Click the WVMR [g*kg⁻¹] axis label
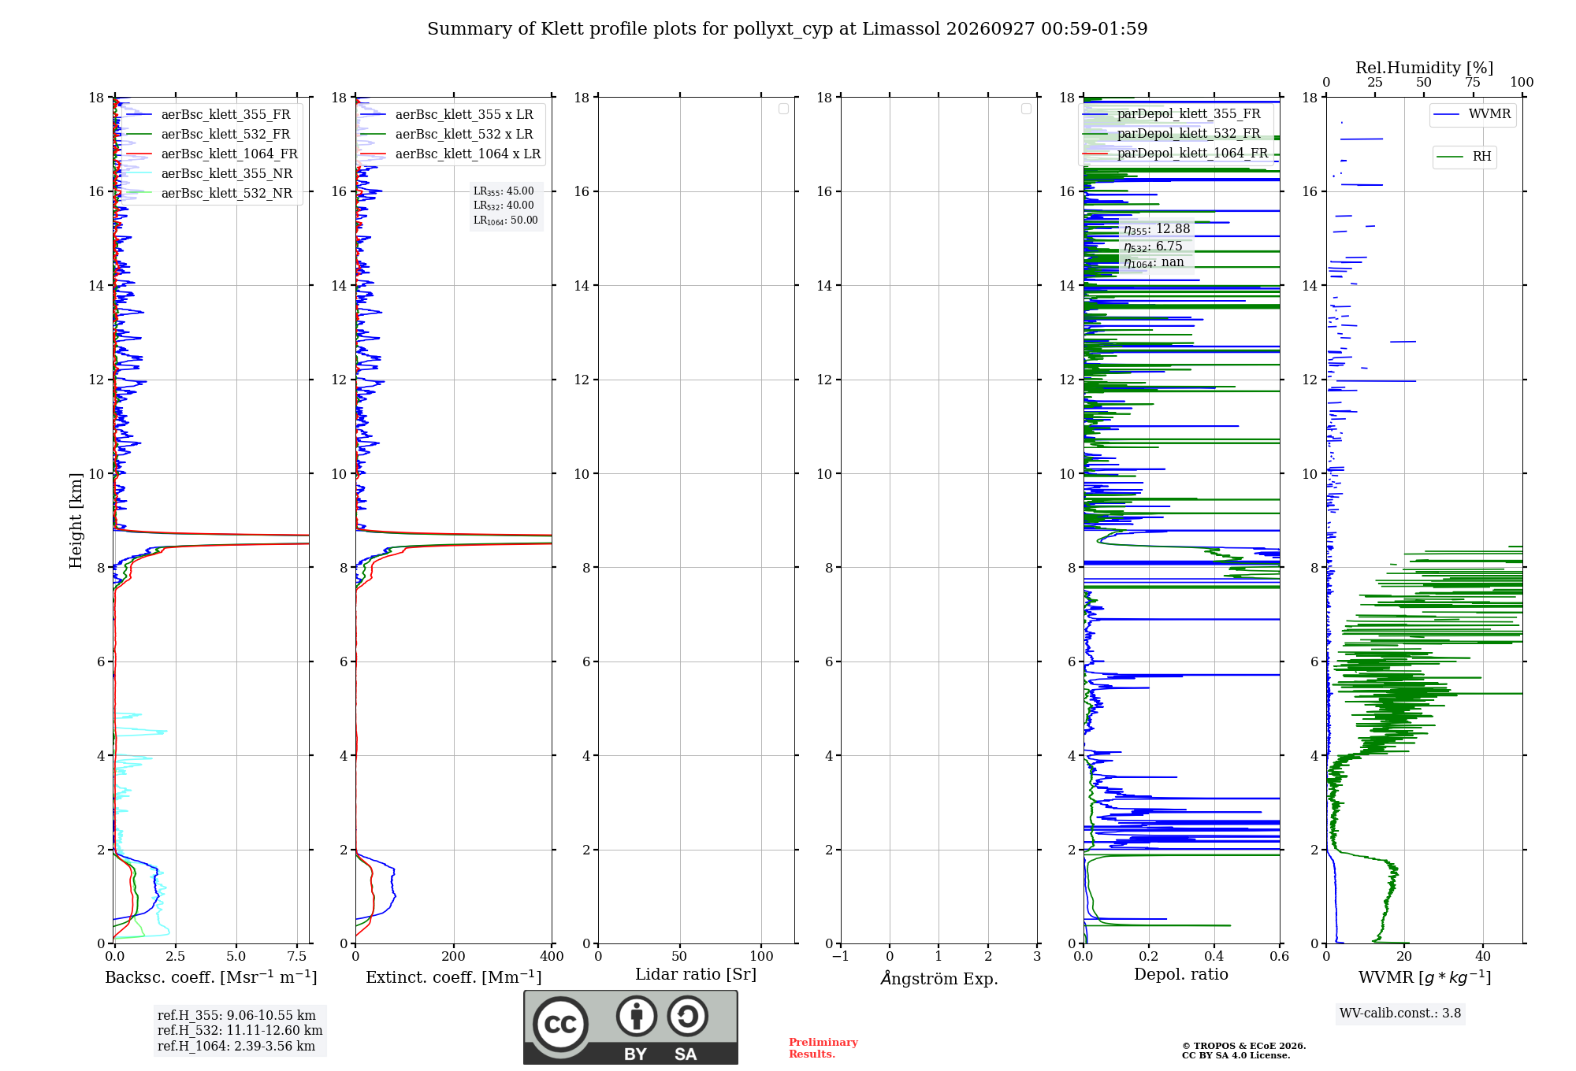The height and width of the screenshot is (1071, 1576). click(1425, 977)
